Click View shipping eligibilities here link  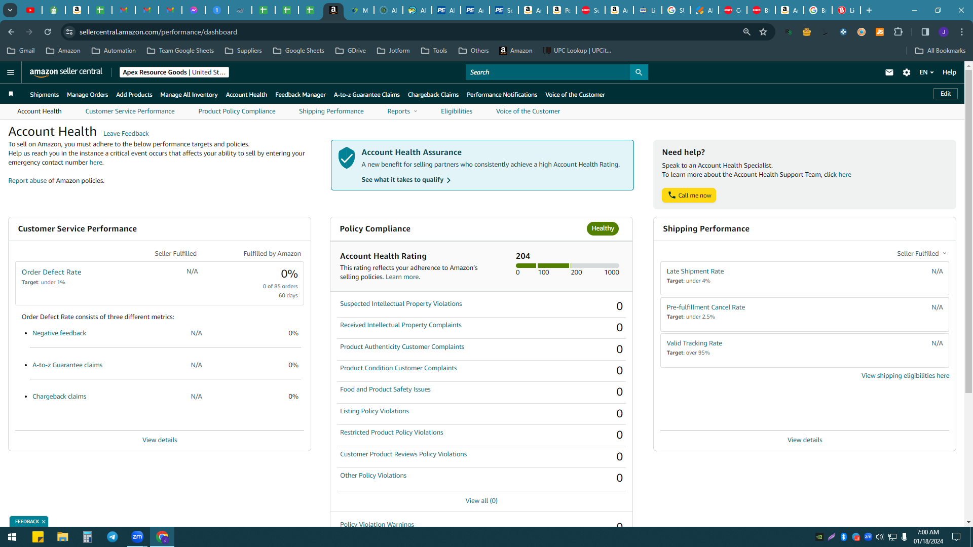point(905,376)
